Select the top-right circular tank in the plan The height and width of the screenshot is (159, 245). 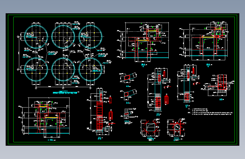point(90,36)
